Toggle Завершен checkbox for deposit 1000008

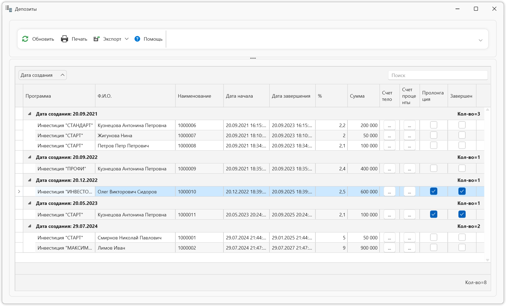click(x=462, y=145)
